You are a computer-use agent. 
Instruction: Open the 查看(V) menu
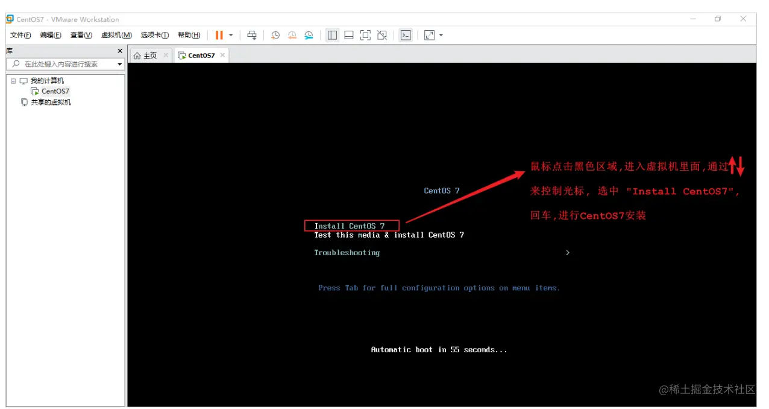(81, 35)
